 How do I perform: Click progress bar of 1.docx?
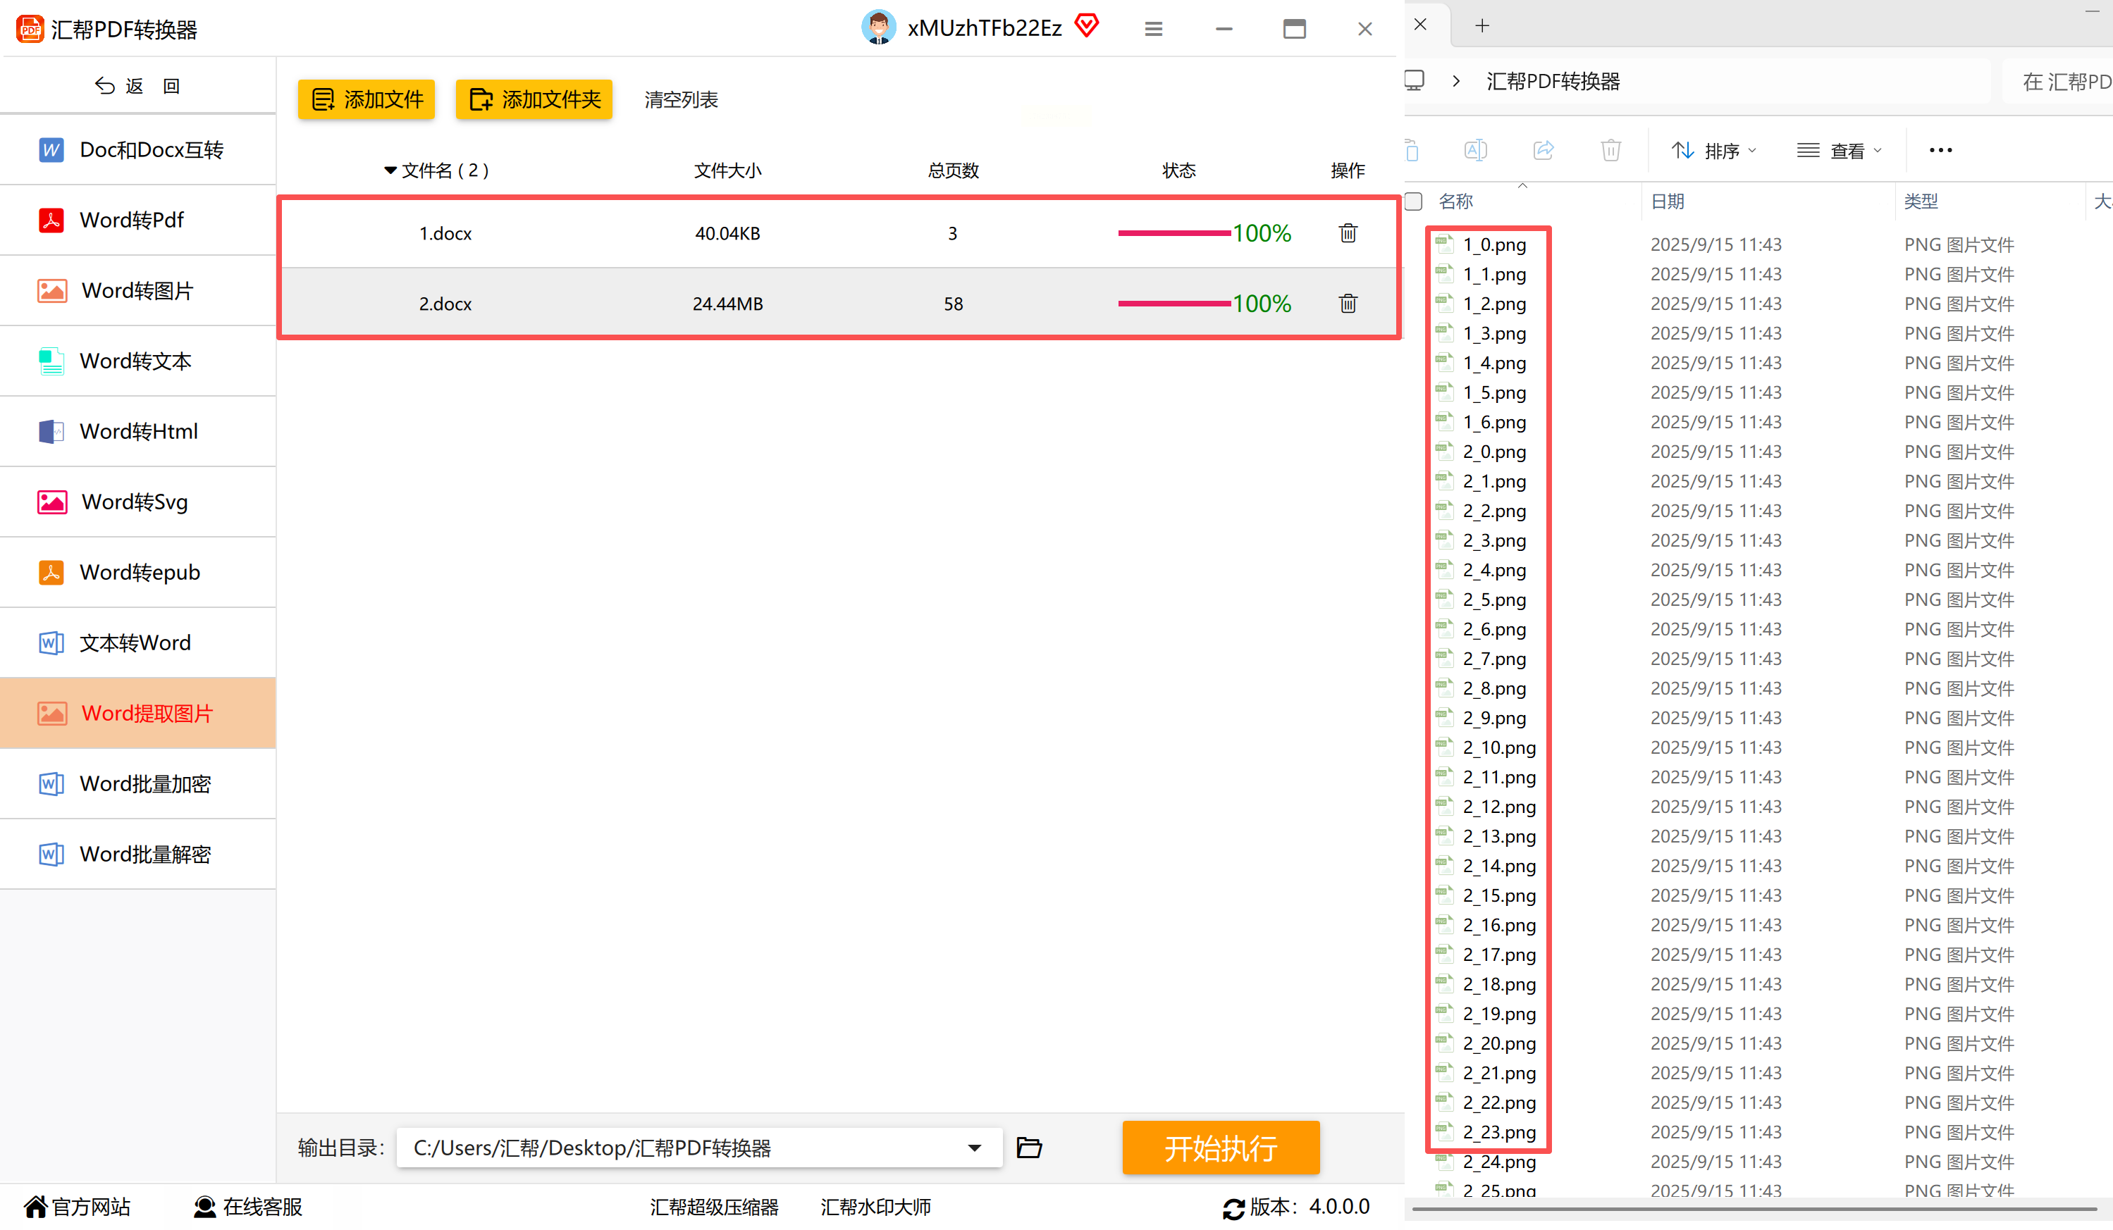coord(1174,233)
